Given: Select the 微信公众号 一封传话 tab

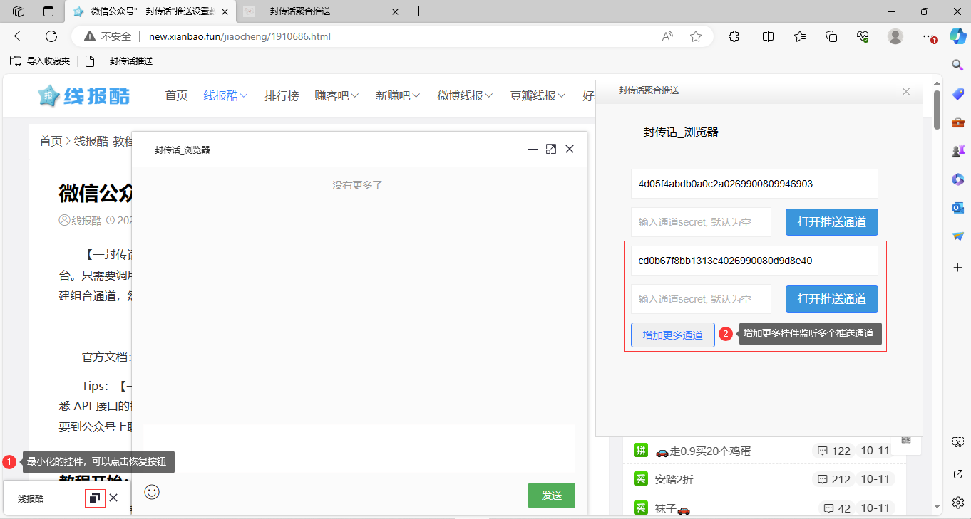Looking at the screenshot, I should pyautogui.click(x=150, y=11).
